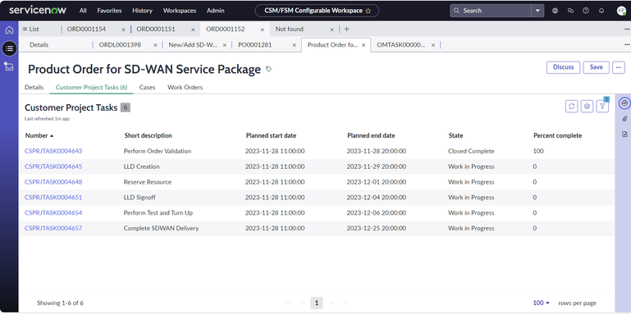The image size is (631, 314).
Task: Open rows per page dropdown showing 100
Action: click(x=542, y=303)
